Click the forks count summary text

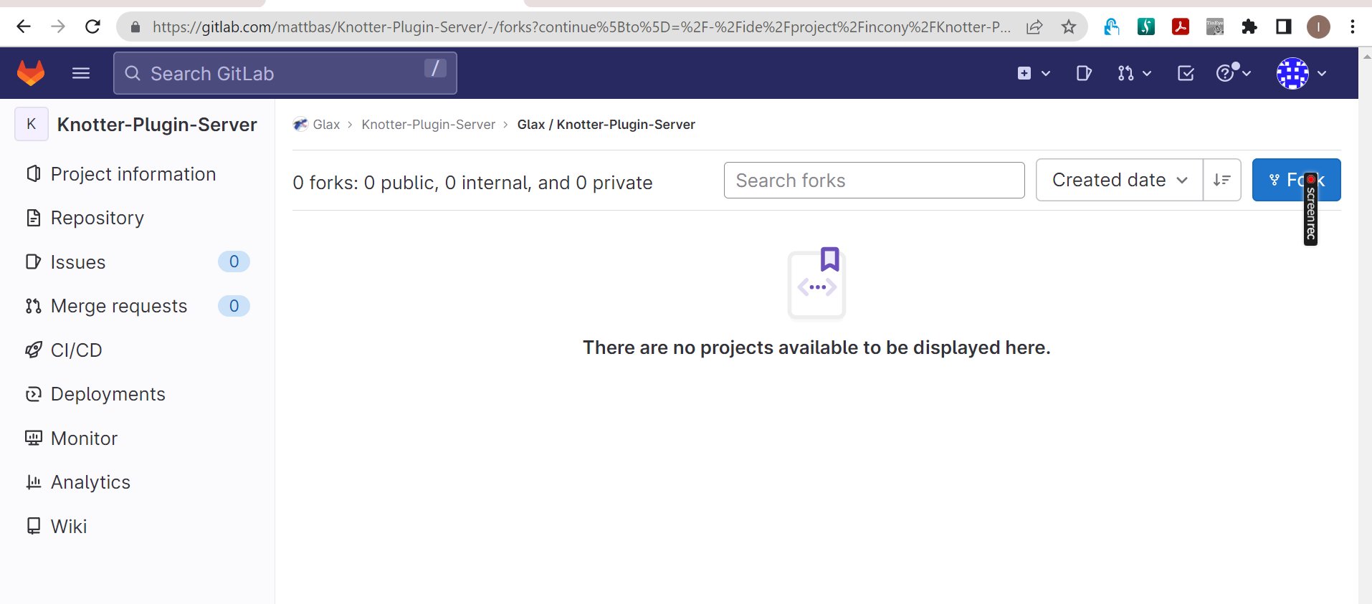tap(472, 183)
